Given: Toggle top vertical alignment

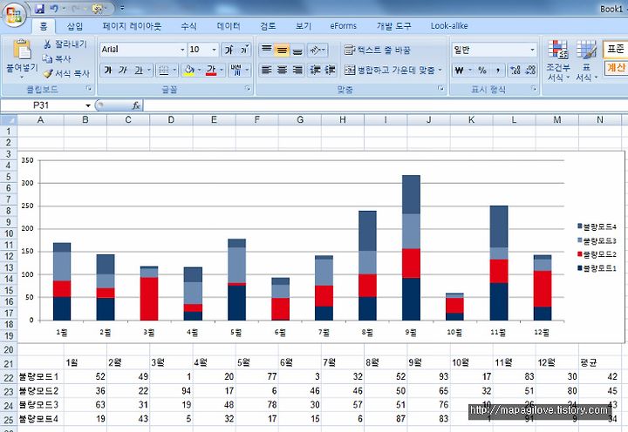Looking at the screenshot, I should click(x=266, y=50).
